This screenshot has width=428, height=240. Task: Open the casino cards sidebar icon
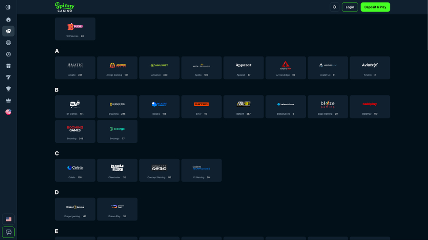coord(9,31)
